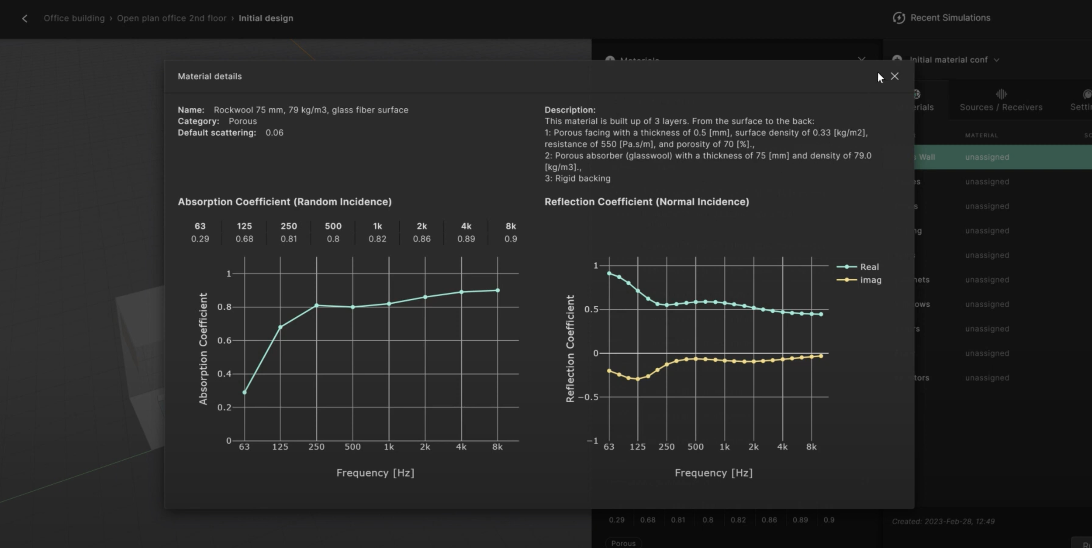Navigate to the Office building breadcrumb
1092x548 pixels.
[74, 18]
